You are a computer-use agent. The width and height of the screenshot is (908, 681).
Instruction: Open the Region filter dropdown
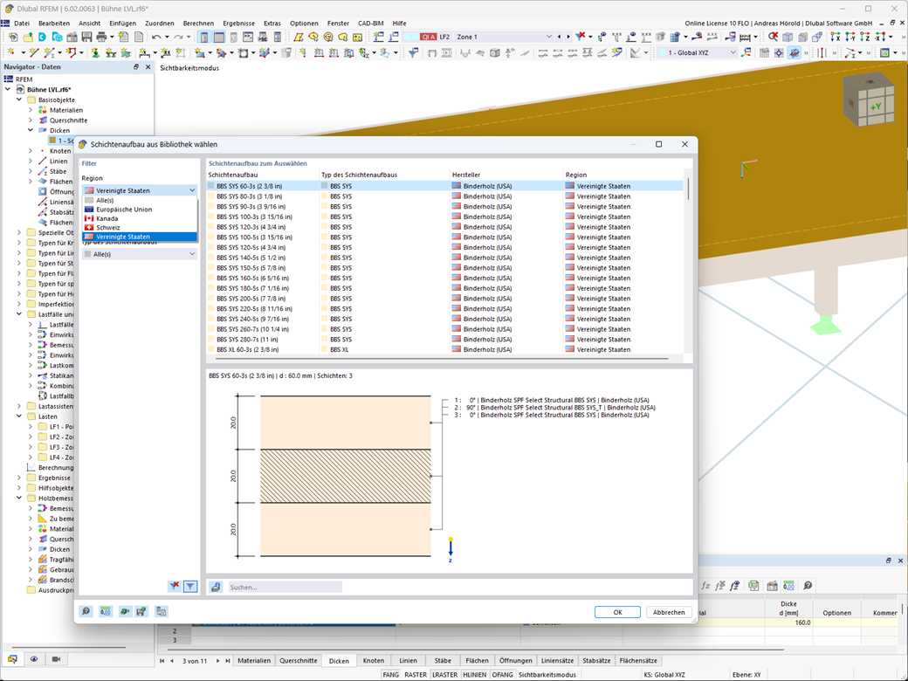click(140, 190)
